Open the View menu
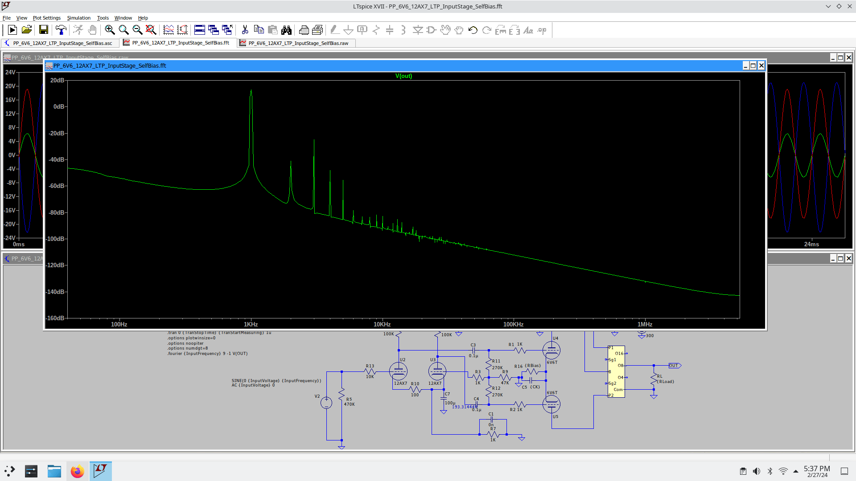856x481 pixels. tap(22, 18)
